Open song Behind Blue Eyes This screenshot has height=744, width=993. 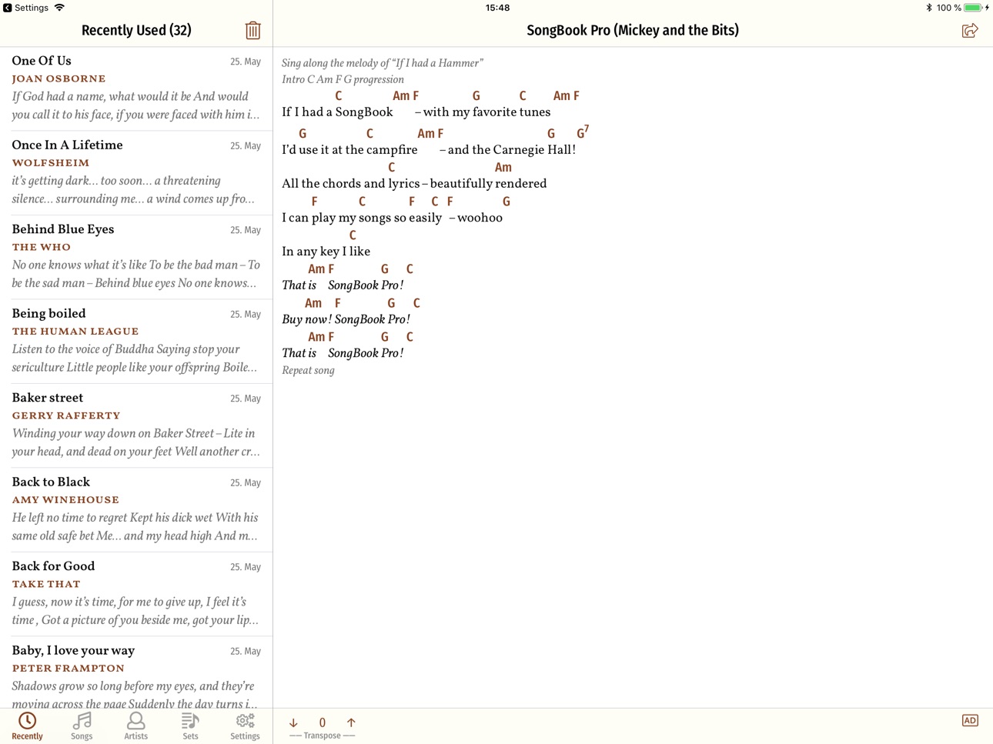136,257
